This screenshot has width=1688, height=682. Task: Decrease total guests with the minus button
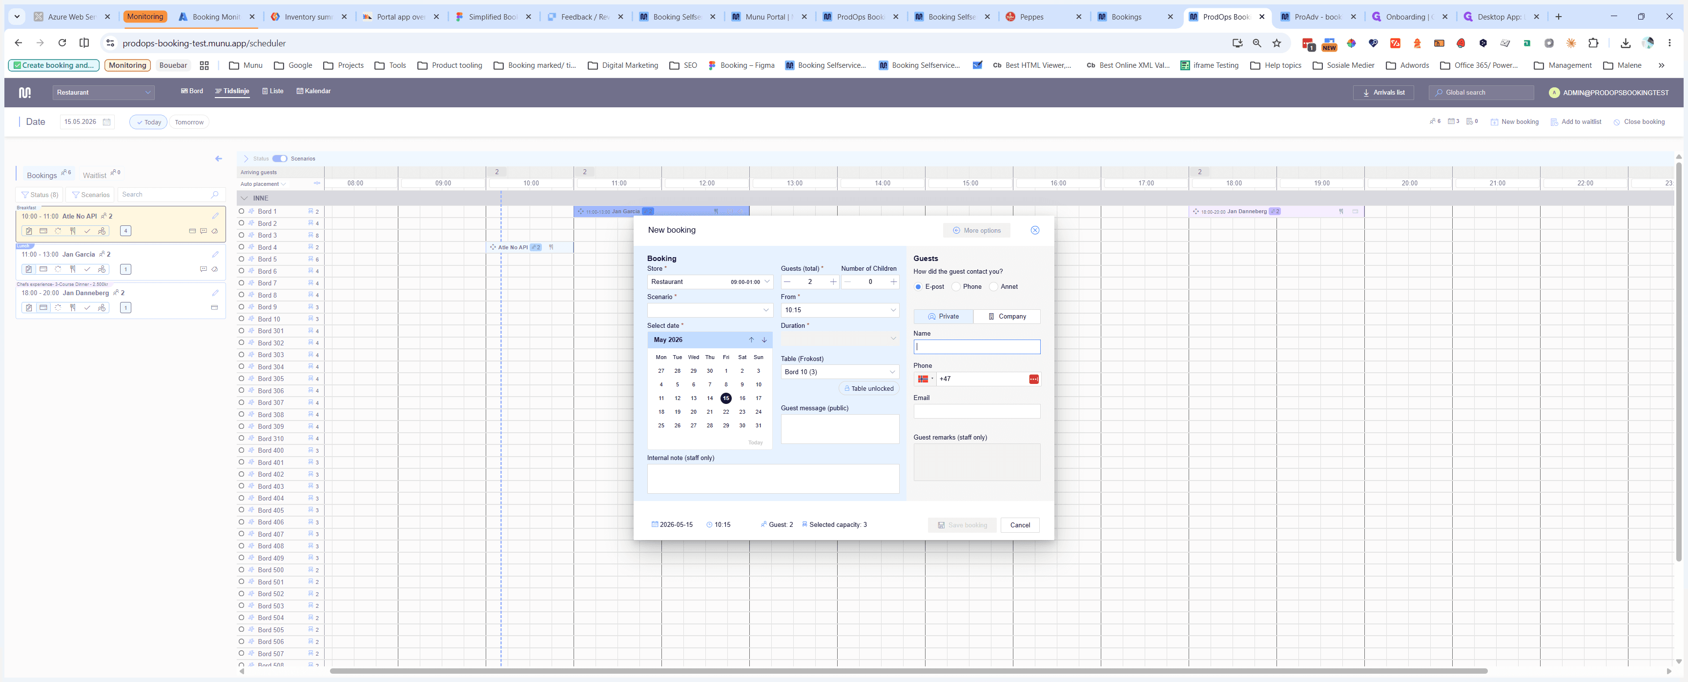click(x=787, y=281)
